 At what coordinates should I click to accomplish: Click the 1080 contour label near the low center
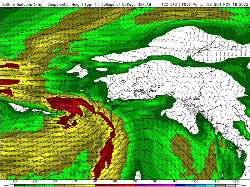coord(60,105)
